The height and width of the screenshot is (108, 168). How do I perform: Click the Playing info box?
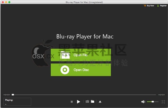click(x=17, y=102)
